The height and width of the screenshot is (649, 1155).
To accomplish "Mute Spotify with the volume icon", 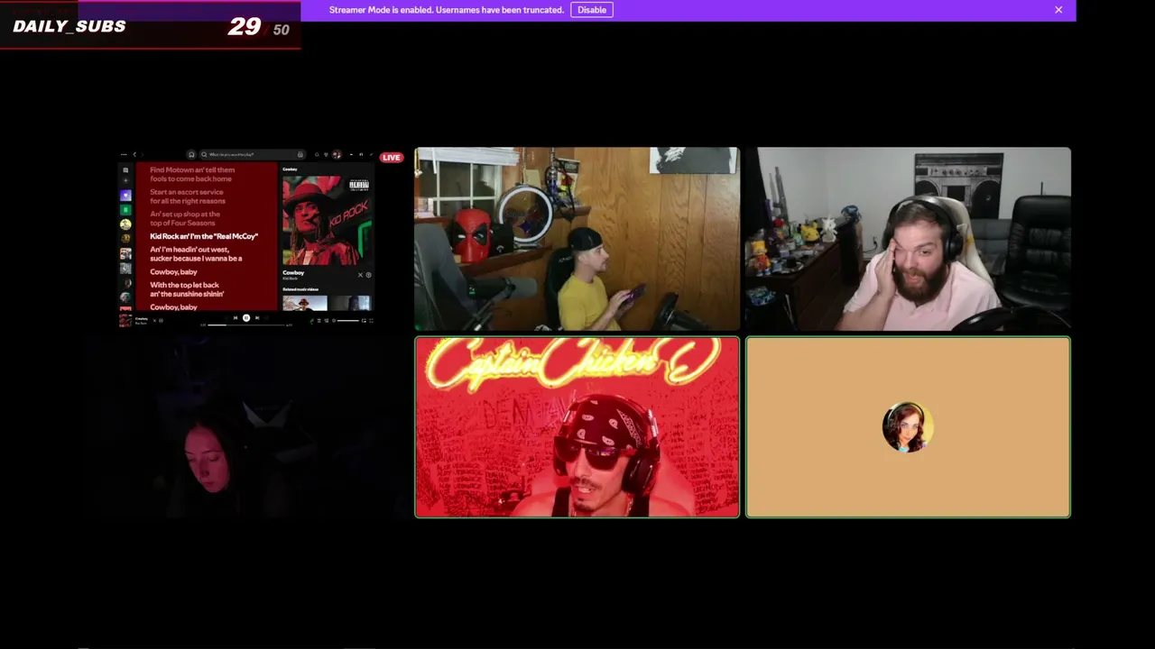I will pyautogui.click(x=334, y=321).
